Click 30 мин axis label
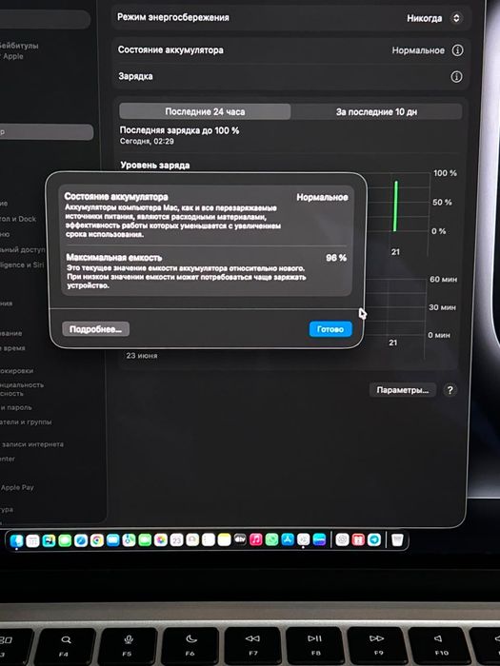 pyautogui.click(x=443, y=307)
